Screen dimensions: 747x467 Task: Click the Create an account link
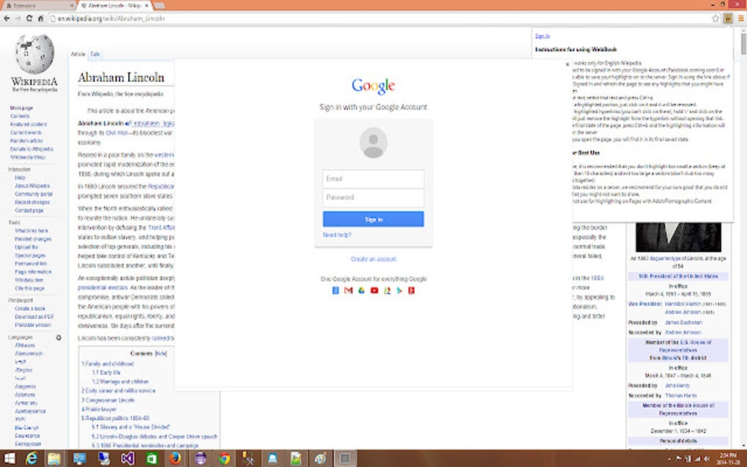pos(373,259)
